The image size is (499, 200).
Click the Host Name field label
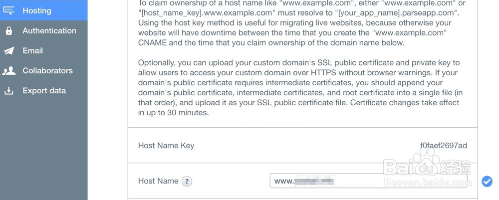[x=158, y=181]
